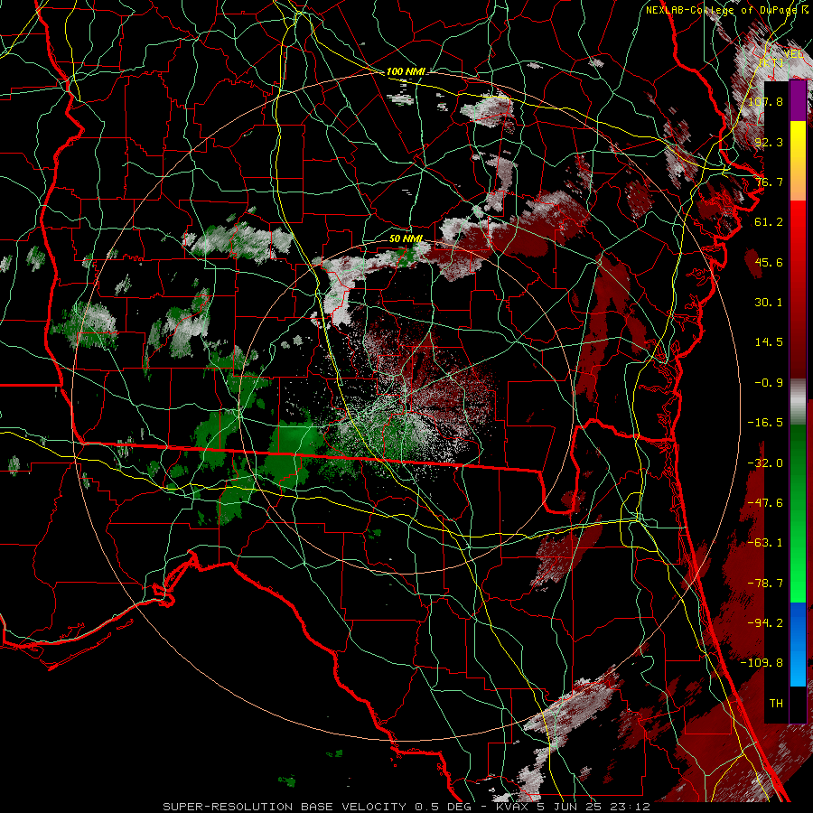The width and height of the screenshot is (813, 813).
Task: Pick the bright red segment of color scale
Action: pos(798,224)
